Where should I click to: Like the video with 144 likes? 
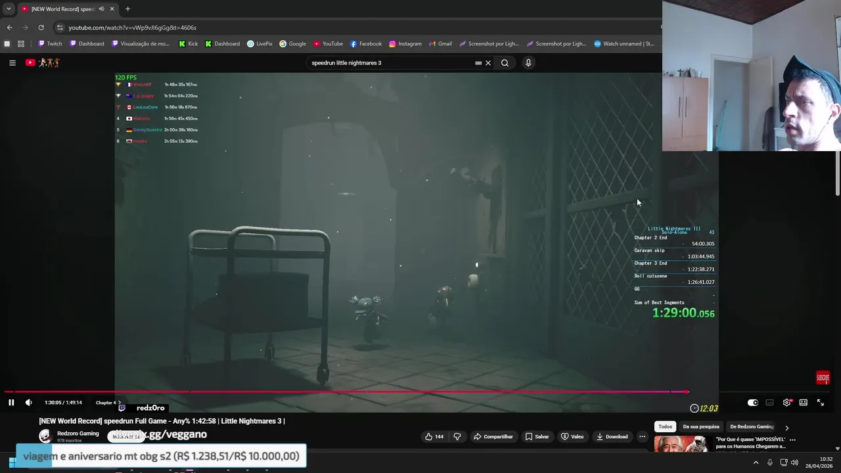point(434,436)
